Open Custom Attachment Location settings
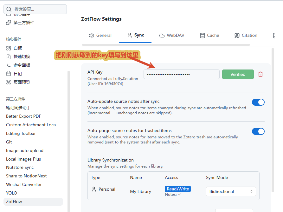Screen dimensions: 283x212 point(33,125)
